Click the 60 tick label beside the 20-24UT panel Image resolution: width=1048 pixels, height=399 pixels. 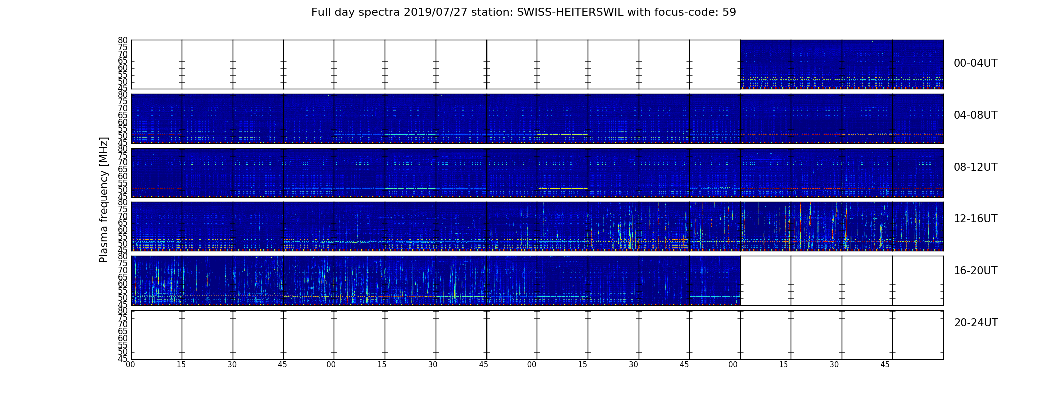tap(123, 338)
